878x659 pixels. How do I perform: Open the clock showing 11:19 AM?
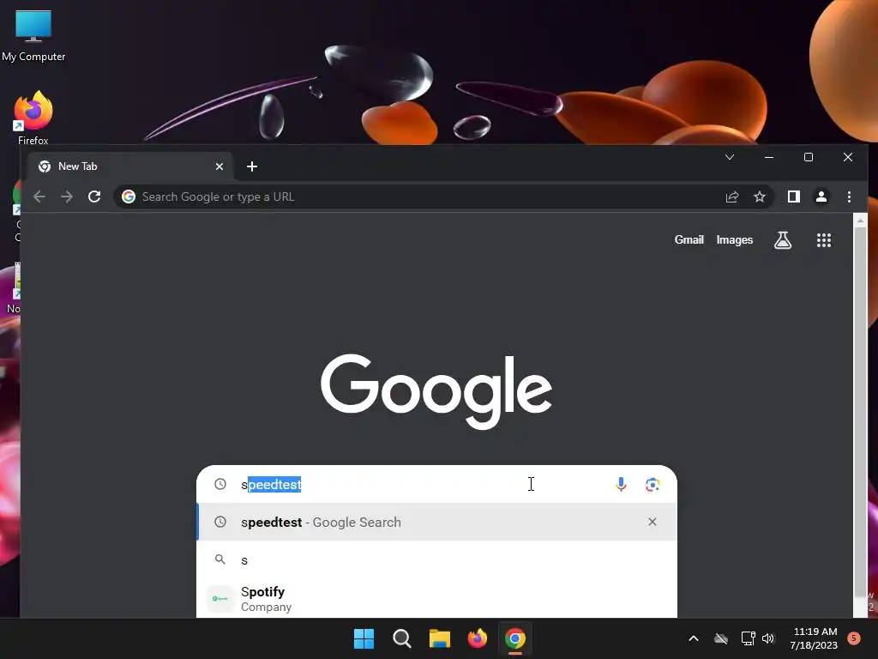click(815, 638)
